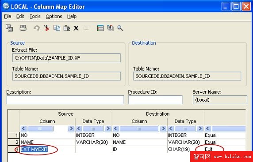Viewport: 253px width, 162px height.
Task: Click the magnifying glass icon
Action: click(x=120, y=28)
